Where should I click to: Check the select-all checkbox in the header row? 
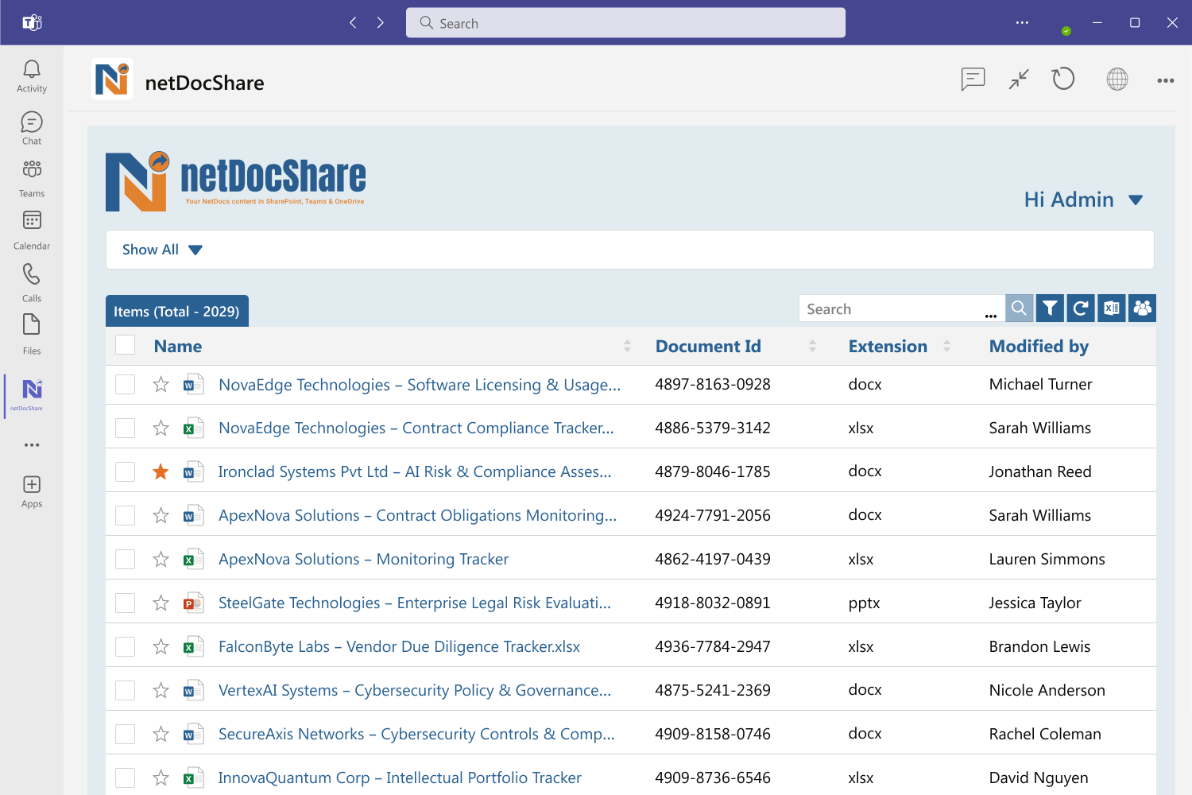125,344
